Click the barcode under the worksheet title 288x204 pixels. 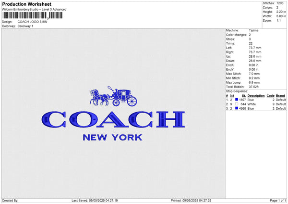click(33, 15)
